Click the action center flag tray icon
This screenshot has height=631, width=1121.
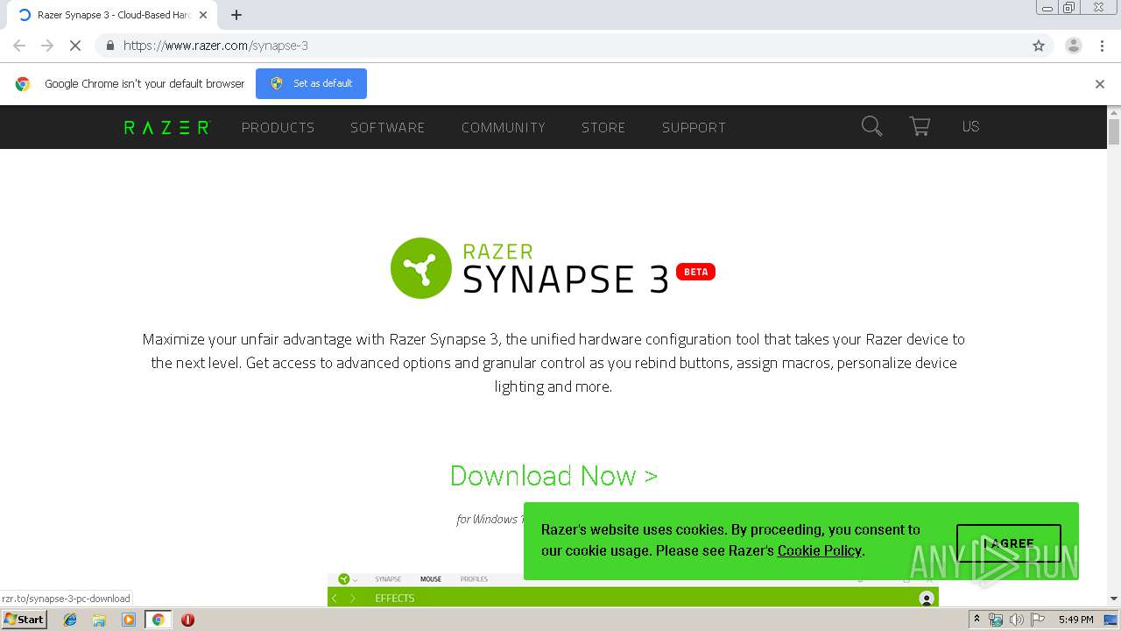(1038, 620)
